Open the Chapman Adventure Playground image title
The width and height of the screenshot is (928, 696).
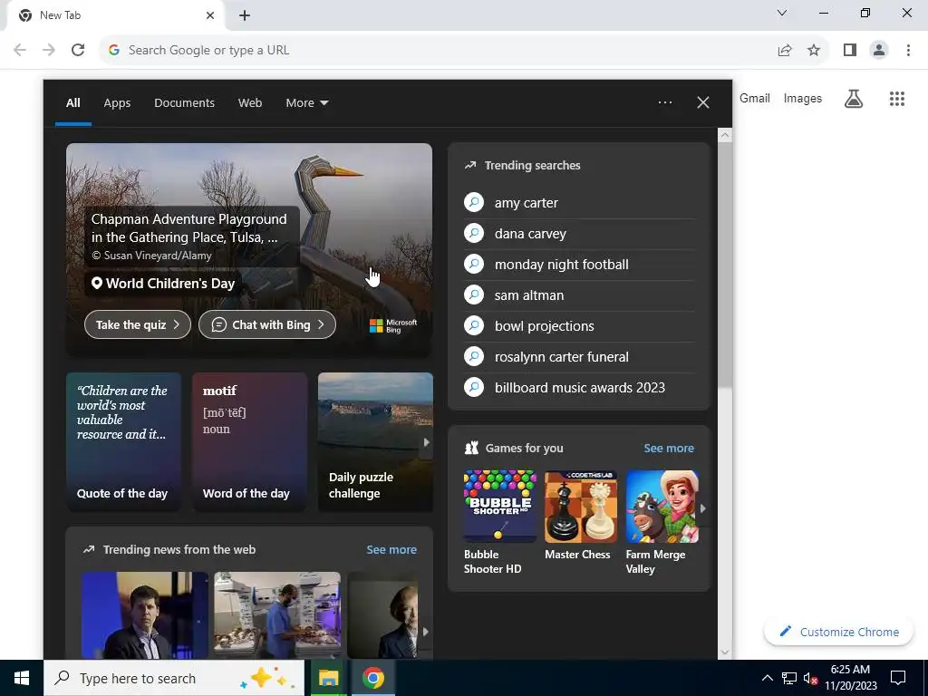[x=189, y=228]
